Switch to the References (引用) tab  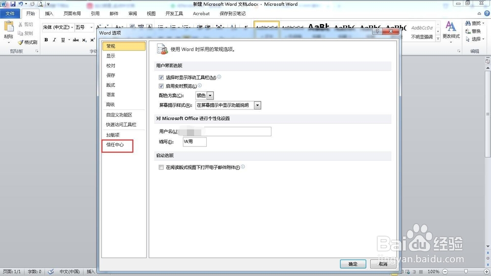(95, 13)
